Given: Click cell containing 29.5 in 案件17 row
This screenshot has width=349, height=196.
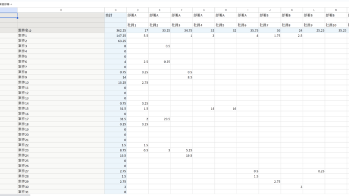Looking at the screenshot, I should coord(160,119).
